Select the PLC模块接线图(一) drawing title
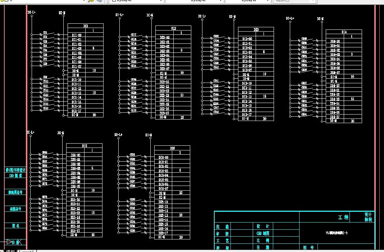The height and width of the screenshot is (252, 384). pos(337,233)
